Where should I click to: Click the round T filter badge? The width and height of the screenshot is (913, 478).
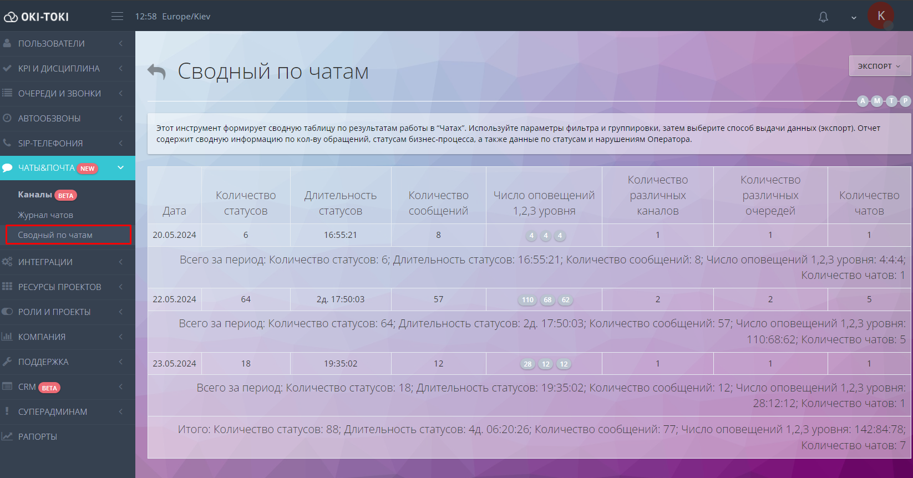(x=891, y=101)
